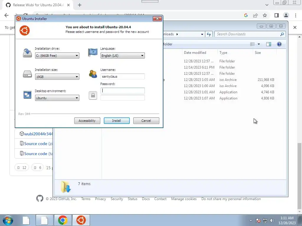Viewport: 302px width, 226px height.
Task: Open GitHub Privacy footer link
Action: (101, 199)
